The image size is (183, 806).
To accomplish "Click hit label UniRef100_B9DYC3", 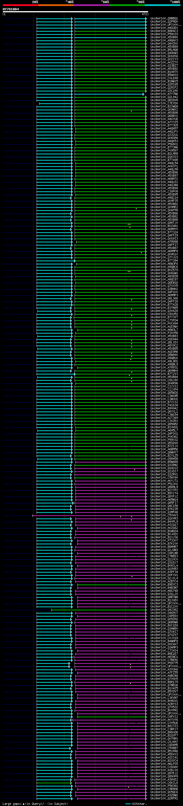I will click(x=164, y=584).
